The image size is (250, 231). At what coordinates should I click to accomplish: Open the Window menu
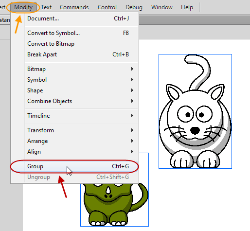[x=162, y=7]
